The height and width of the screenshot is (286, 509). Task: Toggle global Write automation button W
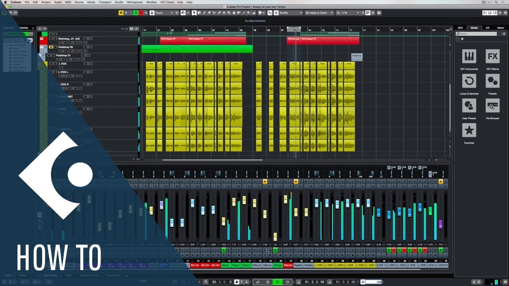[141, 13]
